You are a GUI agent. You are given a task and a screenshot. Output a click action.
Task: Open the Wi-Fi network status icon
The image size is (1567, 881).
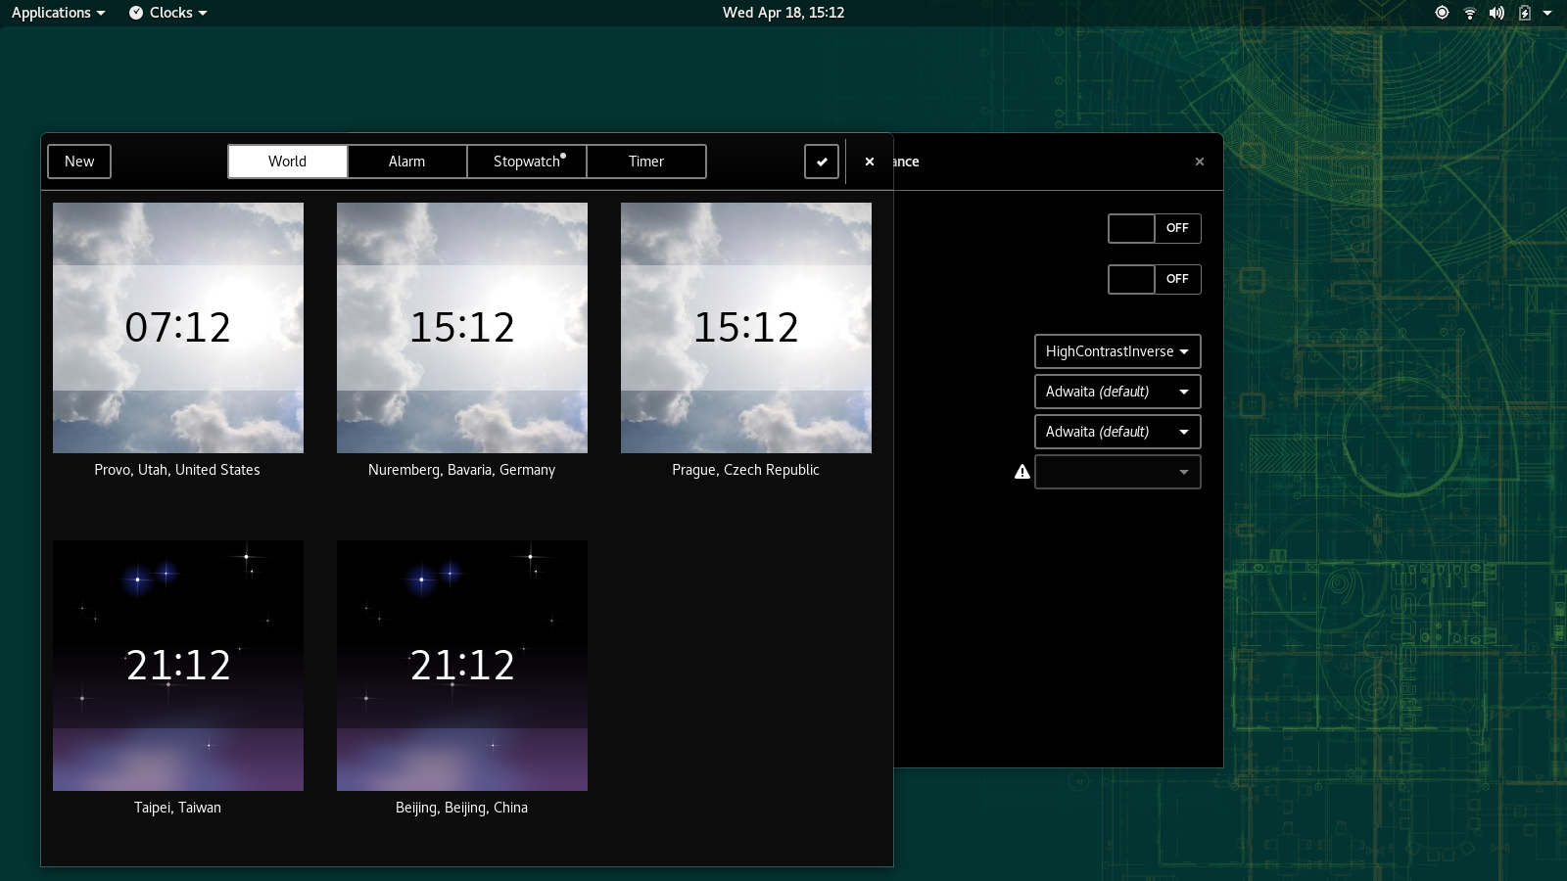click(1469, 13)
